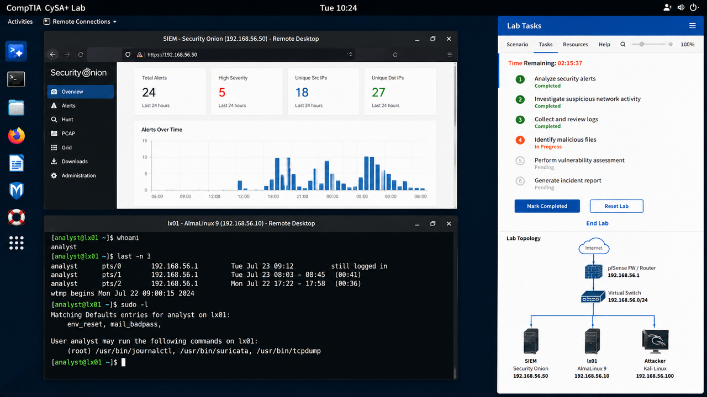Click the Reset Lab button
This screenshot has height=397, width=707.
point(616,206)
